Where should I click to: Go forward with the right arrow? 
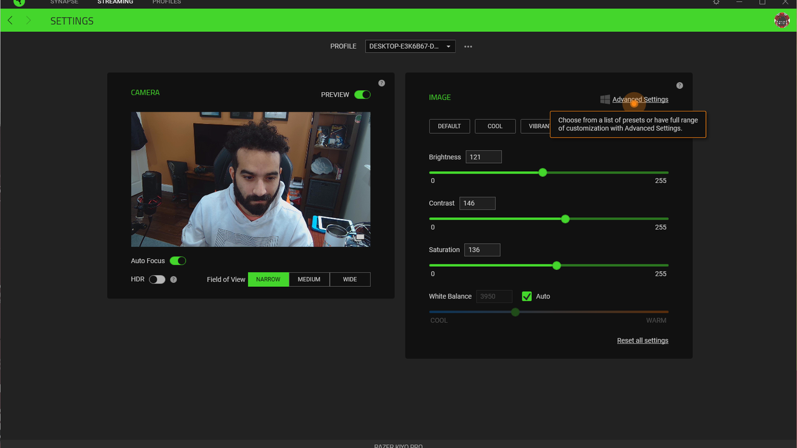29,21
